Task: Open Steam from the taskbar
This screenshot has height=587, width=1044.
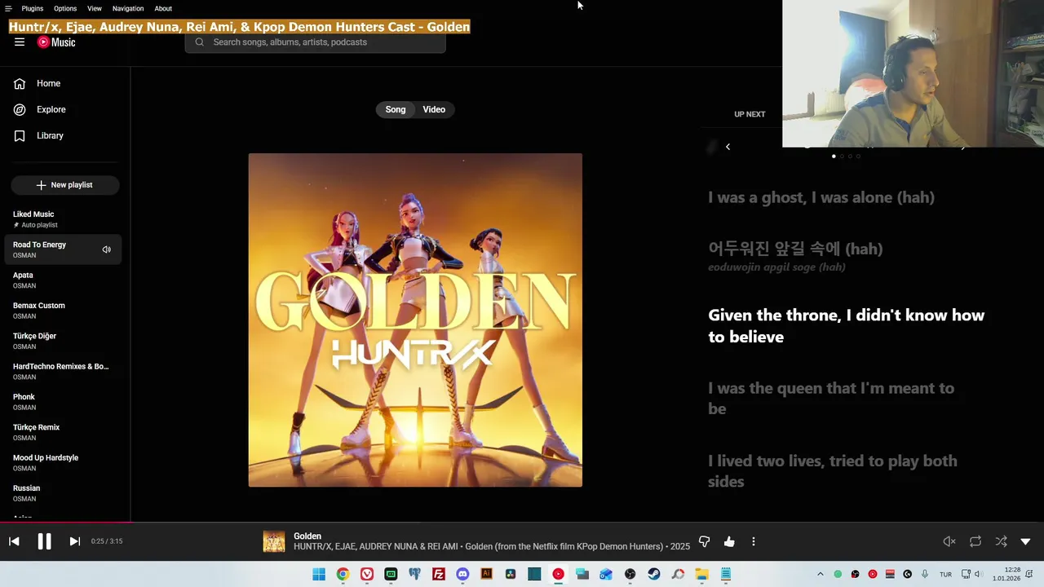Action: pyautogui.click(x=654, y=574)
